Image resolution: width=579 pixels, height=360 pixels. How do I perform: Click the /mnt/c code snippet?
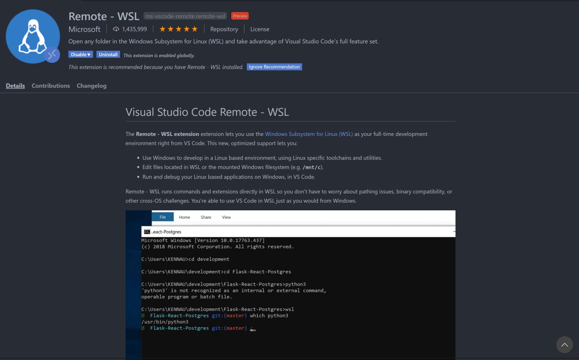point(312,167)
